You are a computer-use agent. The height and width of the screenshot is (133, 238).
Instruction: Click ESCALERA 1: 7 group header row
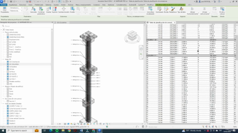click(191, 56)
